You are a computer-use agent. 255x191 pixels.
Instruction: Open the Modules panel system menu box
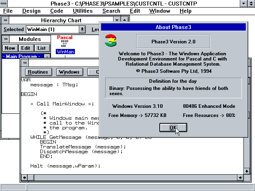(6, 39)
